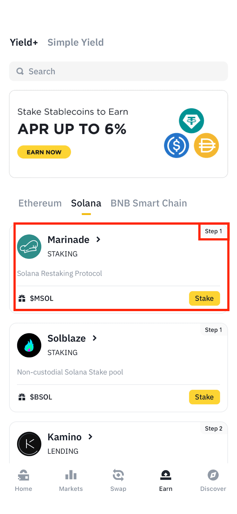Select the BNB Smart Chain tab

(x=149, y=203)
